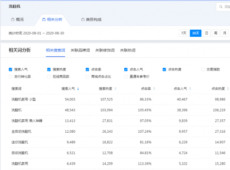Click search term 自动洗鞋机
This screenshot has width=230, height=170.
(x=20, y=153)
